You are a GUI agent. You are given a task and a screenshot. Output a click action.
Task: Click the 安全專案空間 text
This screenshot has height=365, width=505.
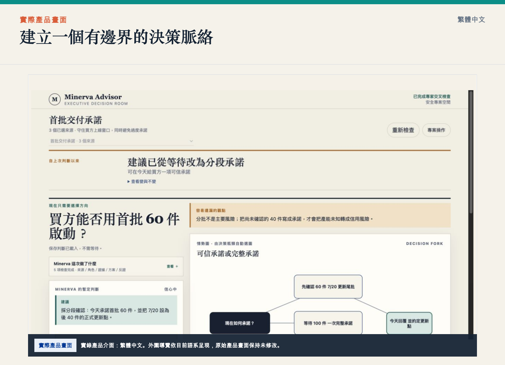coord(438,102)
